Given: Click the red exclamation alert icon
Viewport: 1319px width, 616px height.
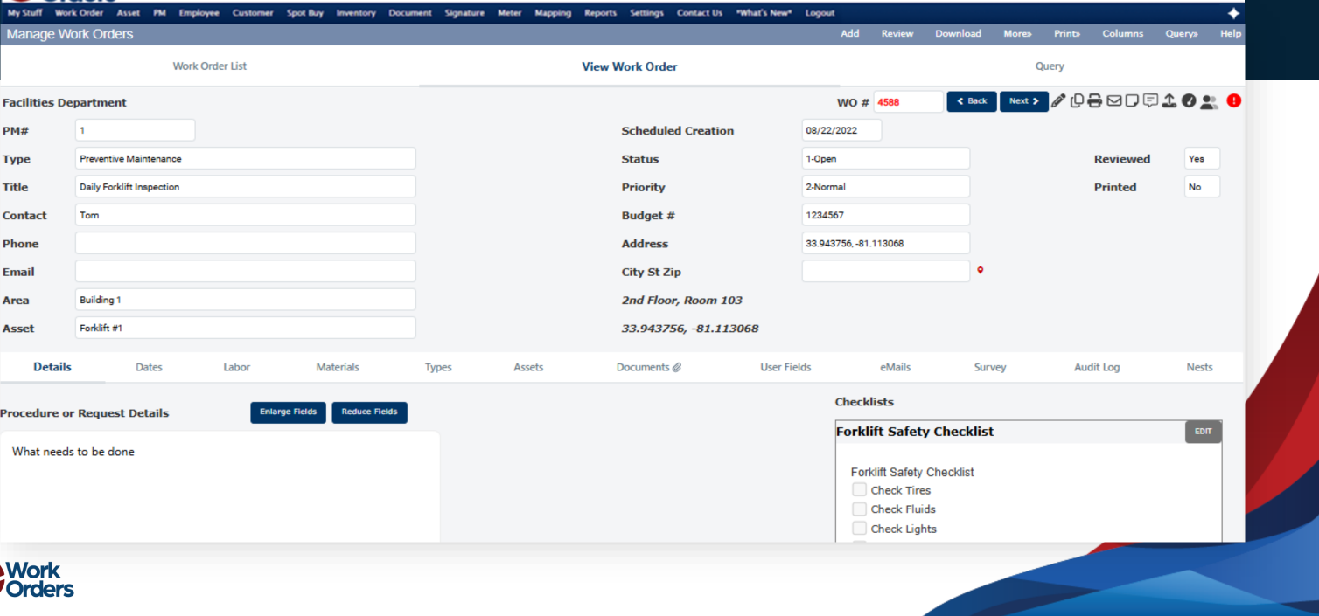Looking at the screenshot, I should click(1233, 101).
